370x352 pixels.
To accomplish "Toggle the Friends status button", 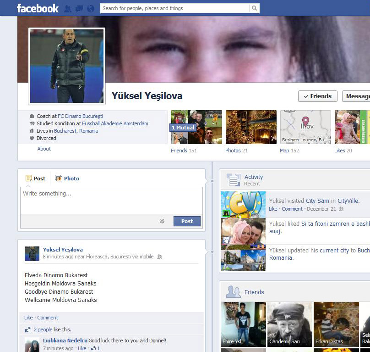I will [x=317, y=96].
